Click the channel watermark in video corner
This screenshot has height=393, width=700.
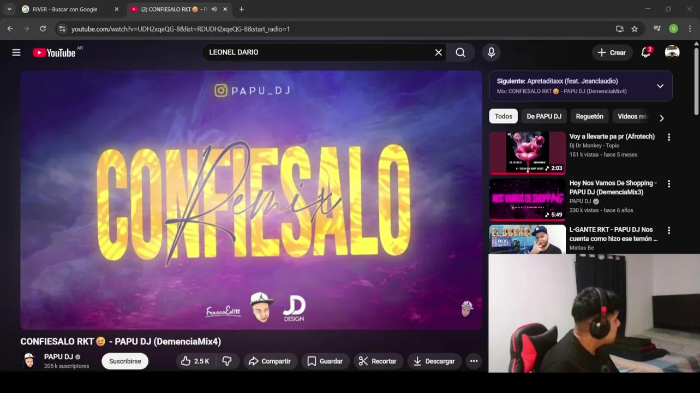466,309
